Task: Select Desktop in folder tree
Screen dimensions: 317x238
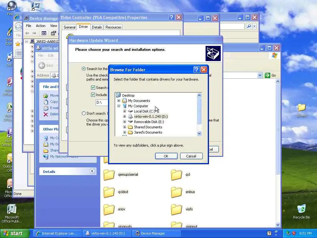Action: click(x=128, y=95)
